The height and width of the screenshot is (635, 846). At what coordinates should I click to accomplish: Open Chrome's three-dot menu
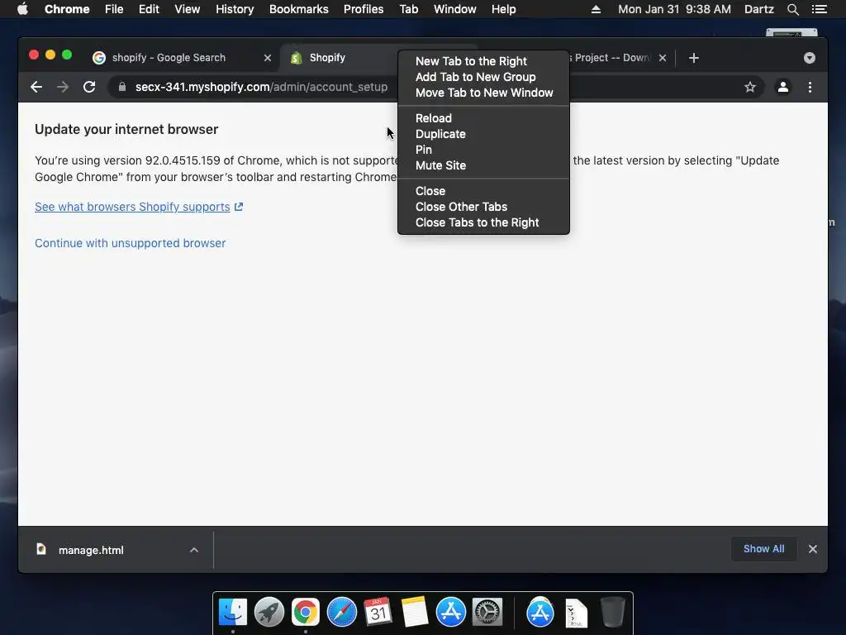[810, 87]
